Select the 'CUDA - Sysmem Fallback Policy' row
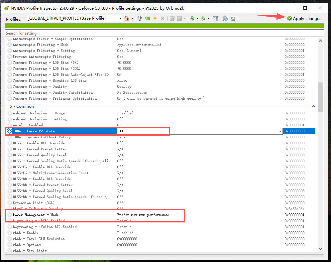 161,137
